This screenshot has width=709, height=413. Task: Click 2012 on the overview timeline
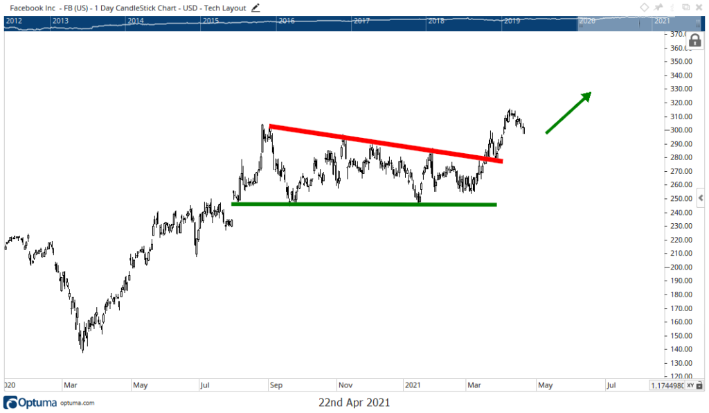(x=14, y=21)
